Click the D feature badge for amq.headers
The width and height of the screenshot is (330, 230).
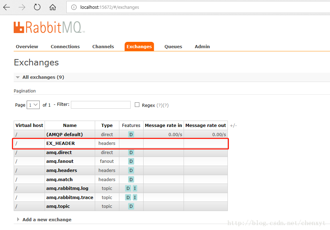131,170
